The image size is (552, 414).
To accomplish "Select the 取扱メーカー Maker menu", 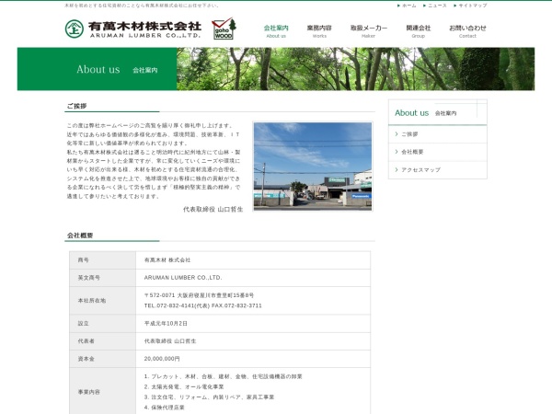I will pos(369,31).
